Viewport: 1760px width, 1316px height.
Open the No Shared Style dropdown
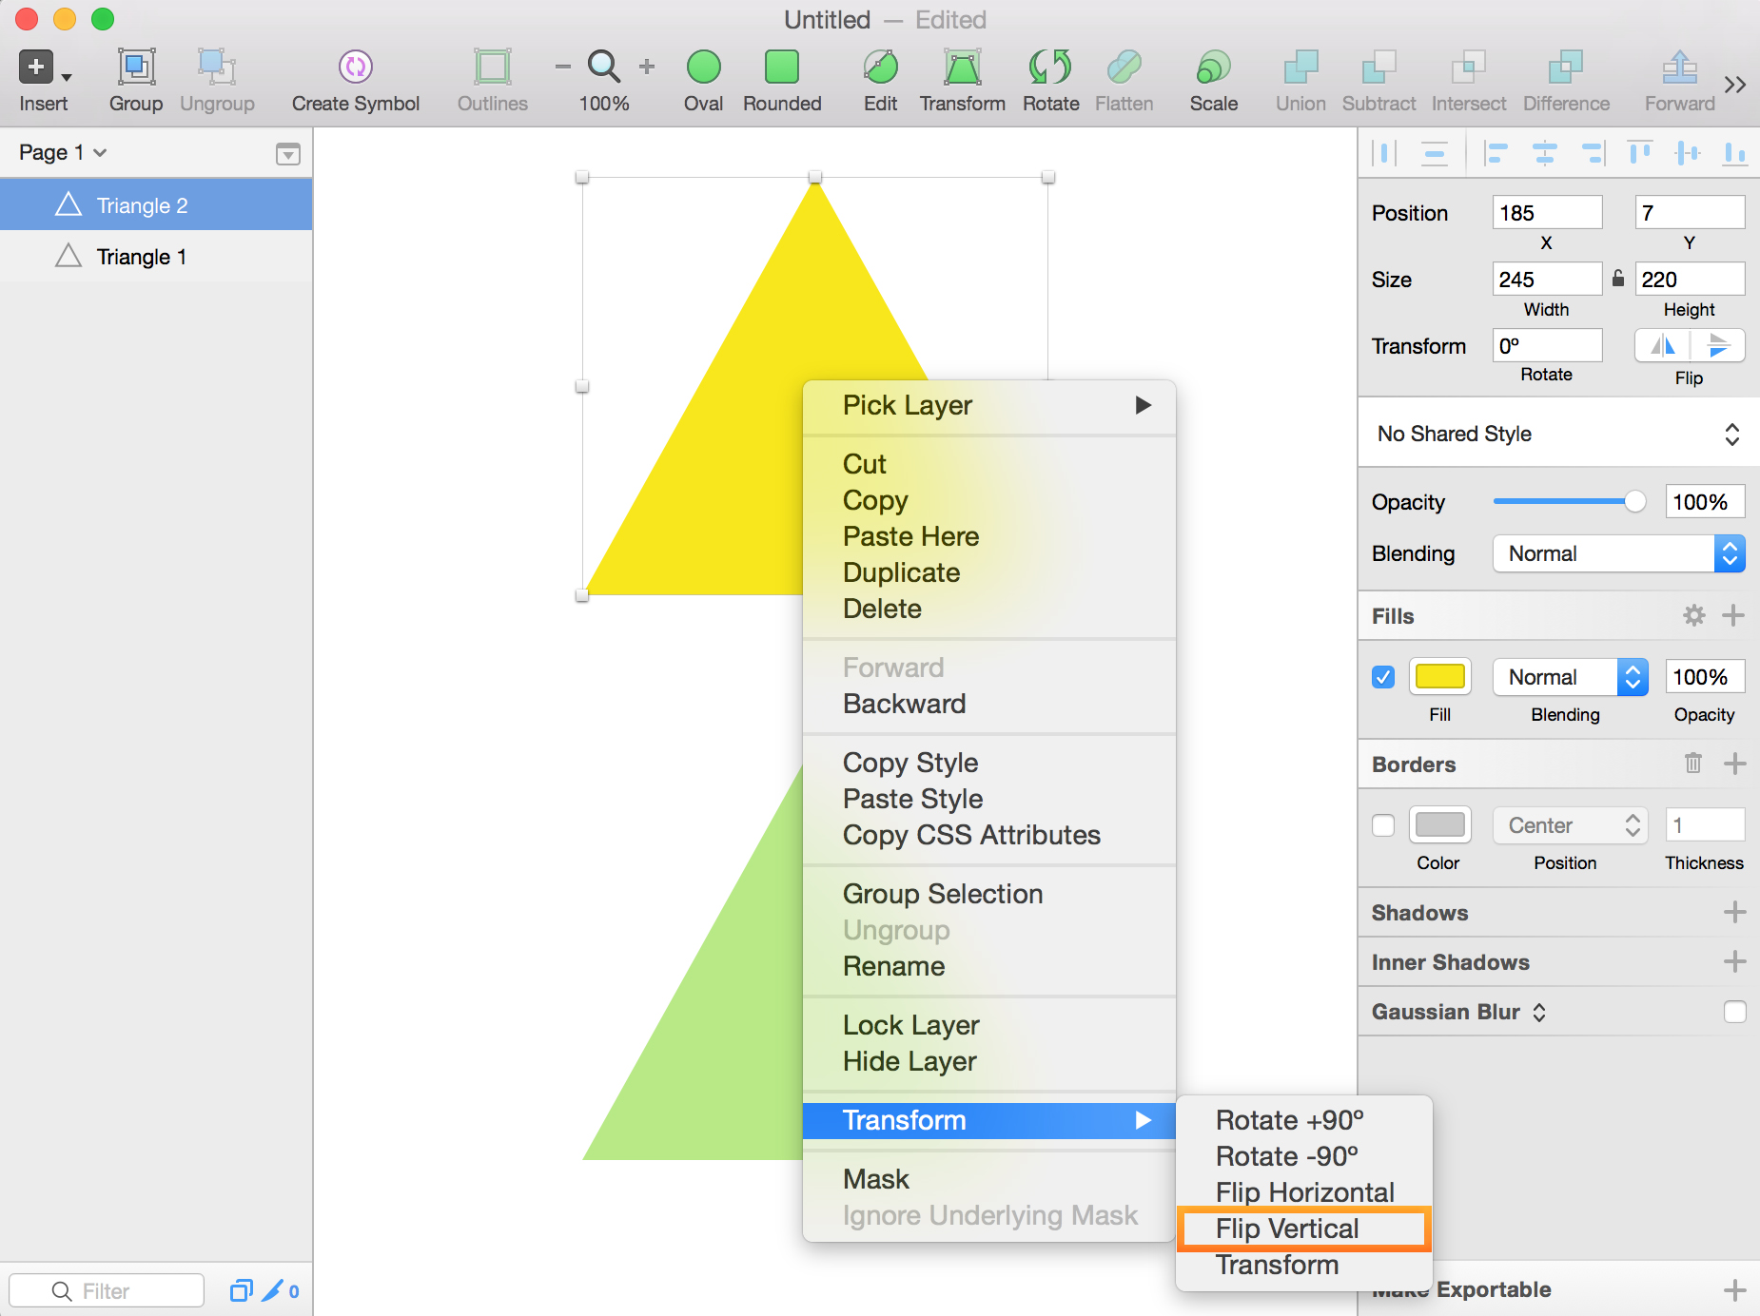tap(1558, 434)
